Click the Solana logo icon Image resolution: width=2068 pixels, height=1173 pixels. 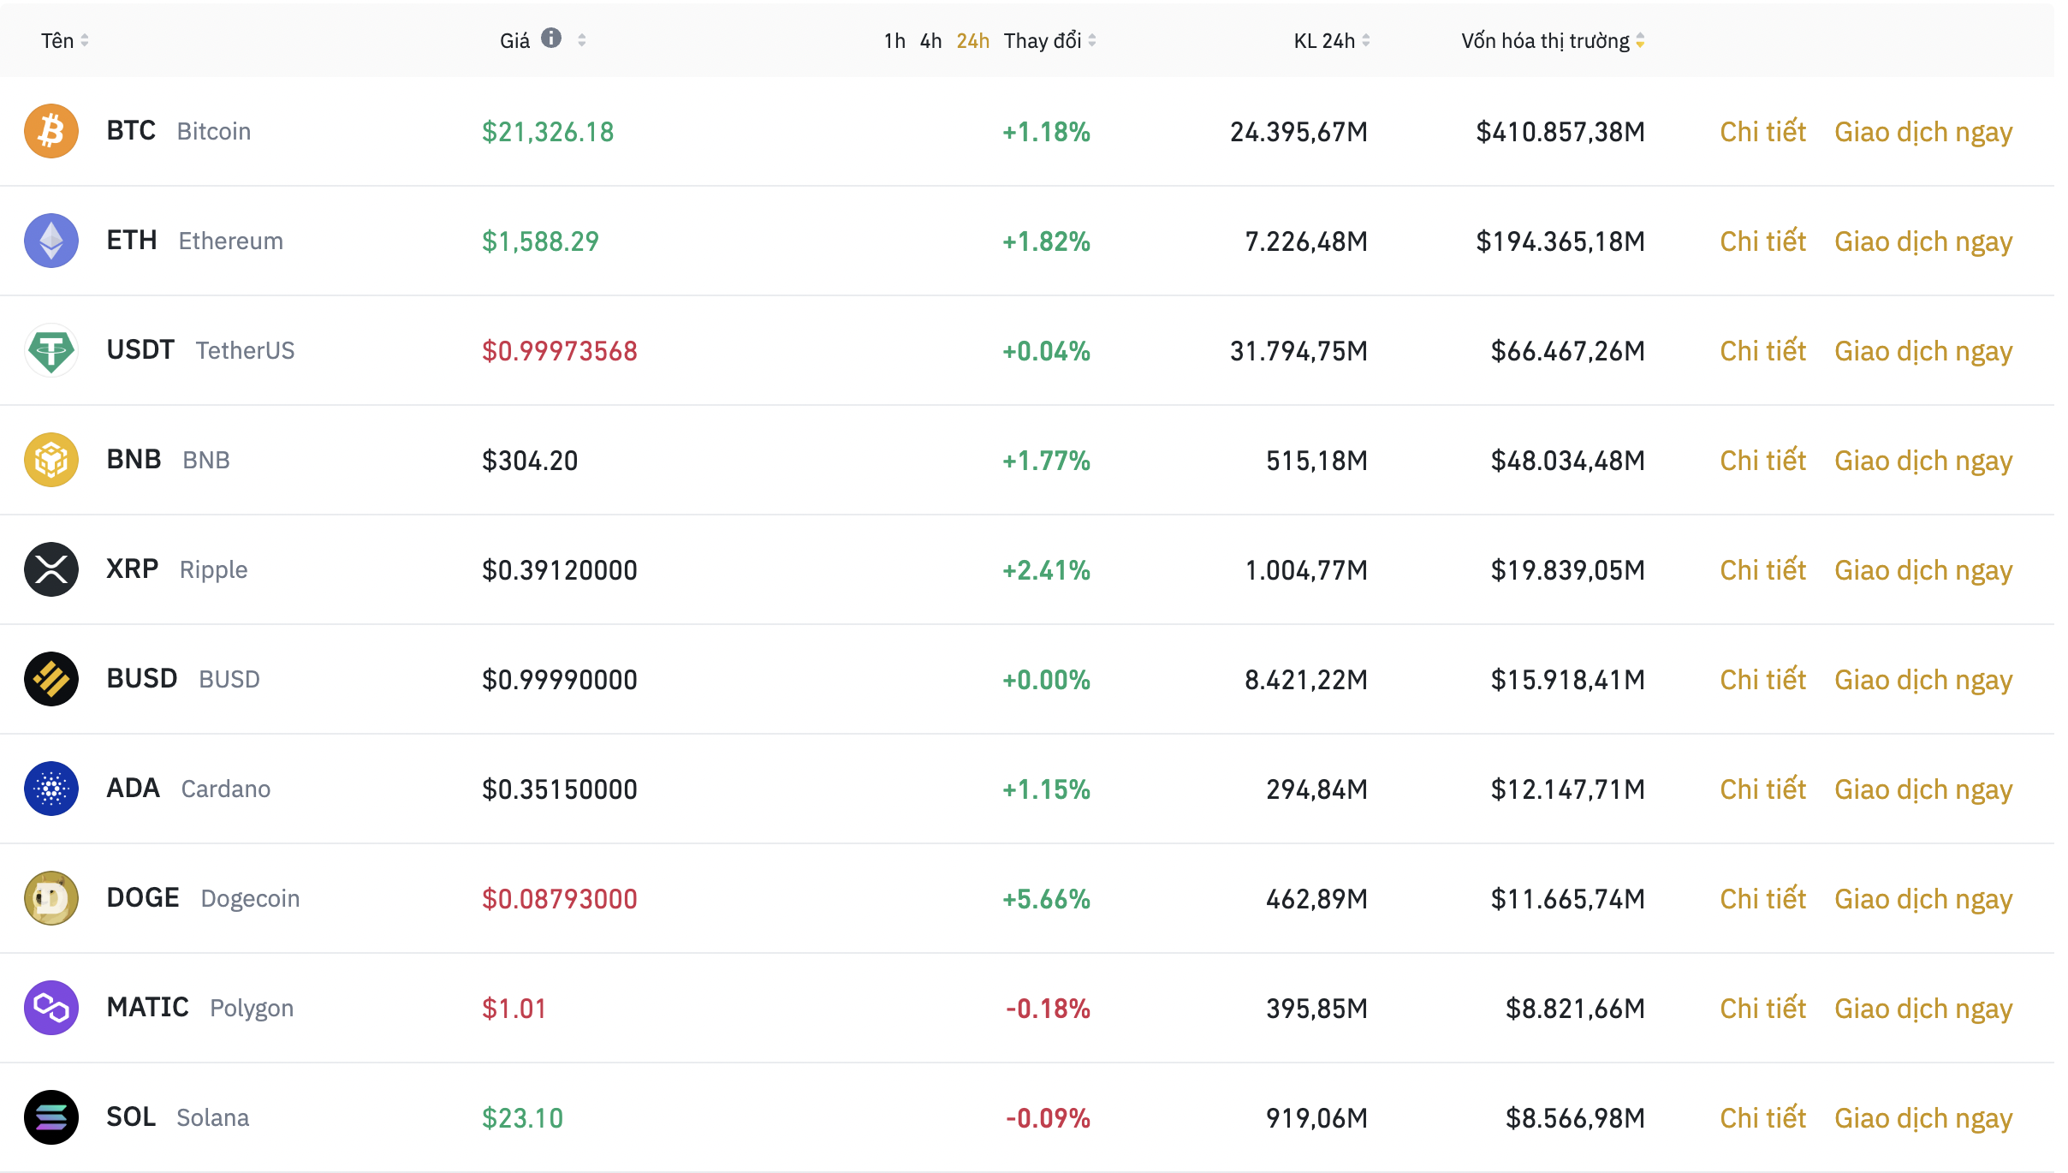(x=51, y=1117)
